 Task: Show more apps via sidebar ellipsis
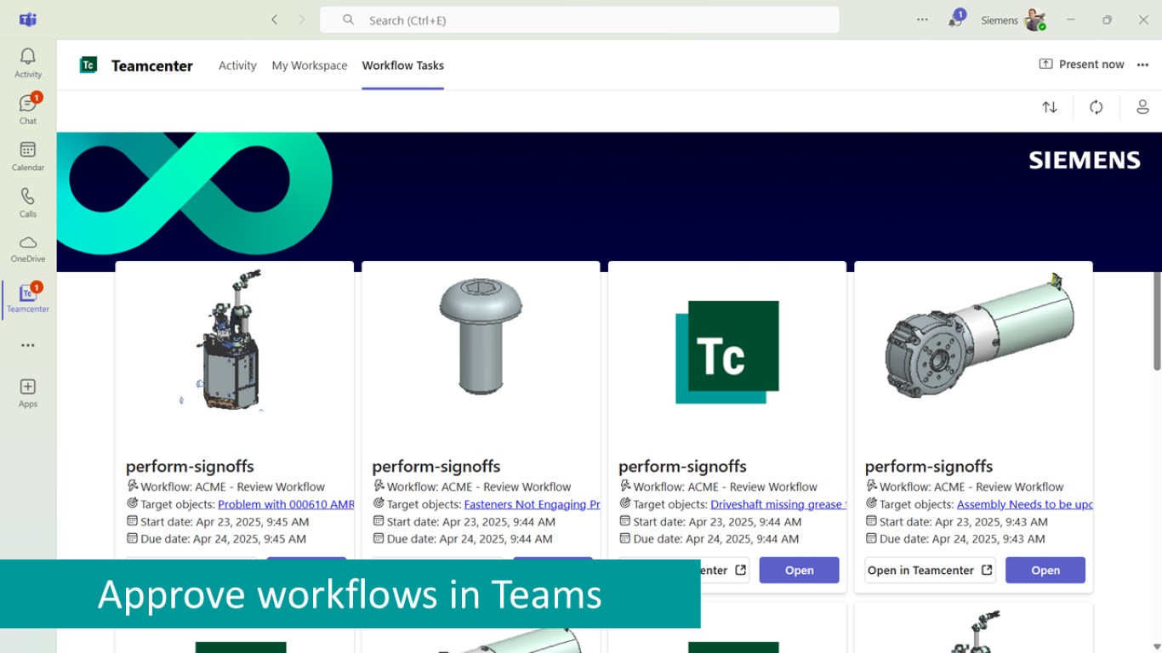[x=28, y=345]
